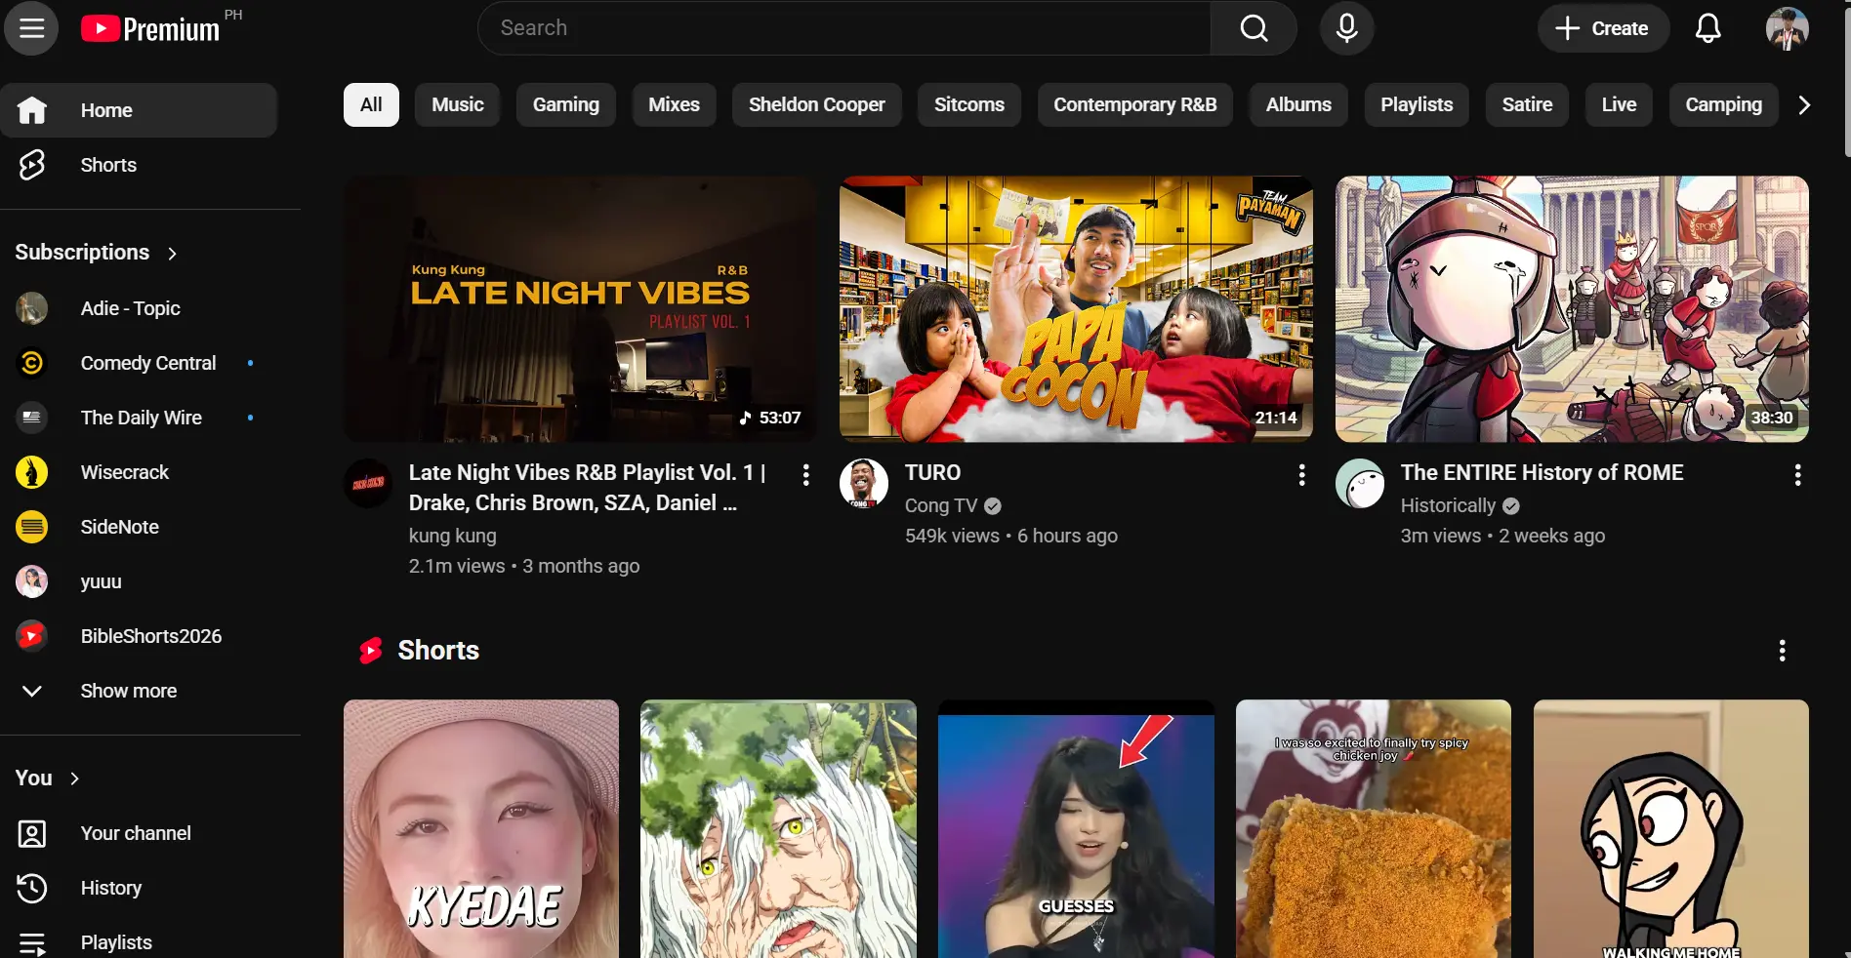Click the History clock icon
This screenshot has width=1851, height=958.
click(32, 888)
